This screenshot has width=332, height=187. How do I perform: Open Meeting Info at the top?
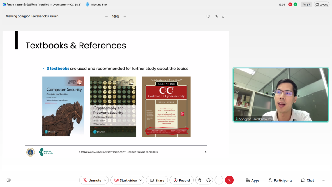pyautogui.click(x=96, y=4)
